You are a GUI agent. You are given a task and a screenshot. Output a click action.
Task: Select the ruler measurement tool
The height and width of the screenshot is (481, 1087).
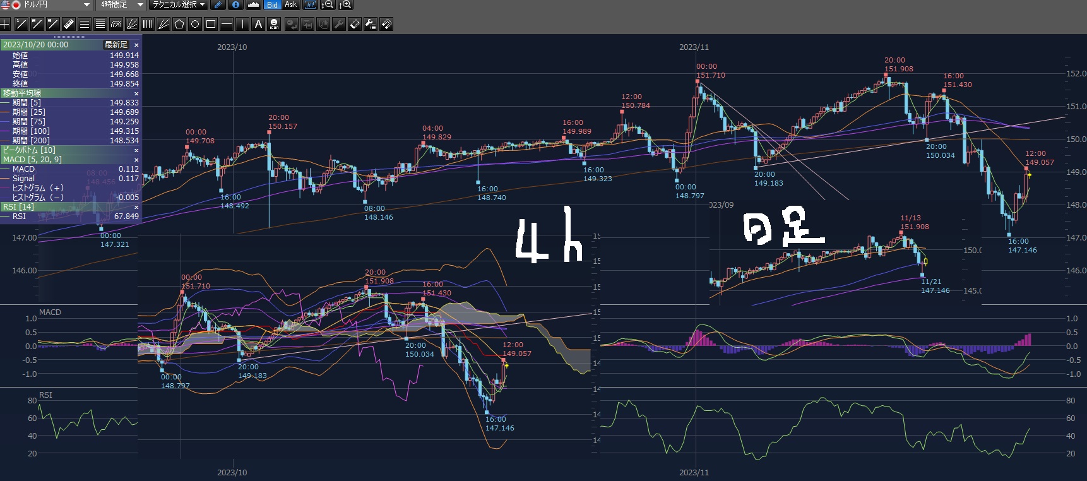coord(69,25)
